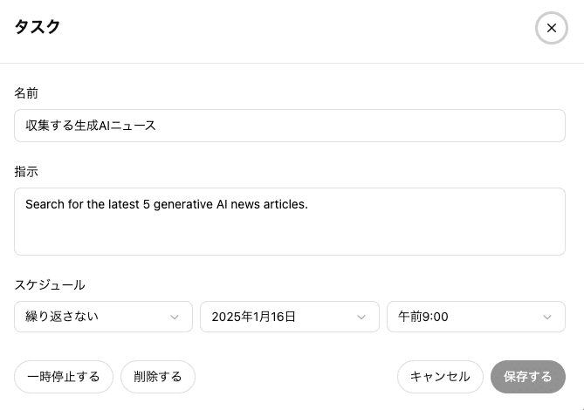Click the 収集する生成AIニュース text in name field

(x=91, y=126)
